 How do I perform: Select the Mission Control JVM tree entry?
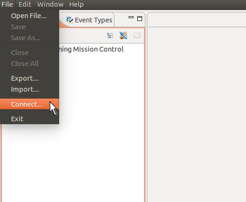[x=91, y=49]
